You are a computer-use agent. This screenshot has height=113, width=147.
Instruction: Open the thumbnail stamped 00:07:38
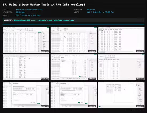click(x=26, y=95)
